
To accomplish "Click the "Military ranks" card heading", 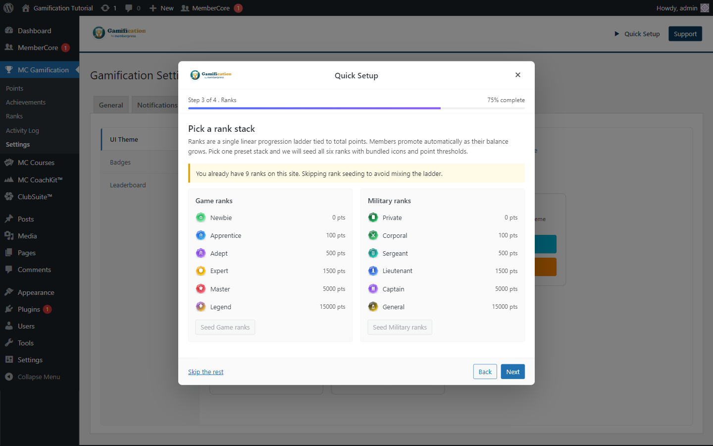I will [389, 201].
